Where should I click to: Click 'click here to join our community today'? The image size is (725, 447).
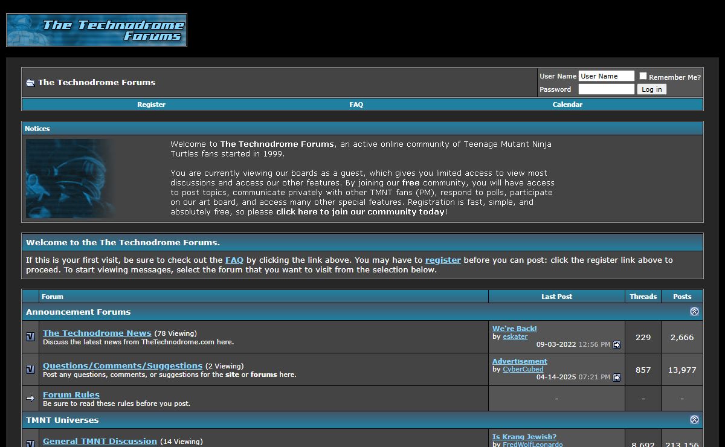click(361, 212)
